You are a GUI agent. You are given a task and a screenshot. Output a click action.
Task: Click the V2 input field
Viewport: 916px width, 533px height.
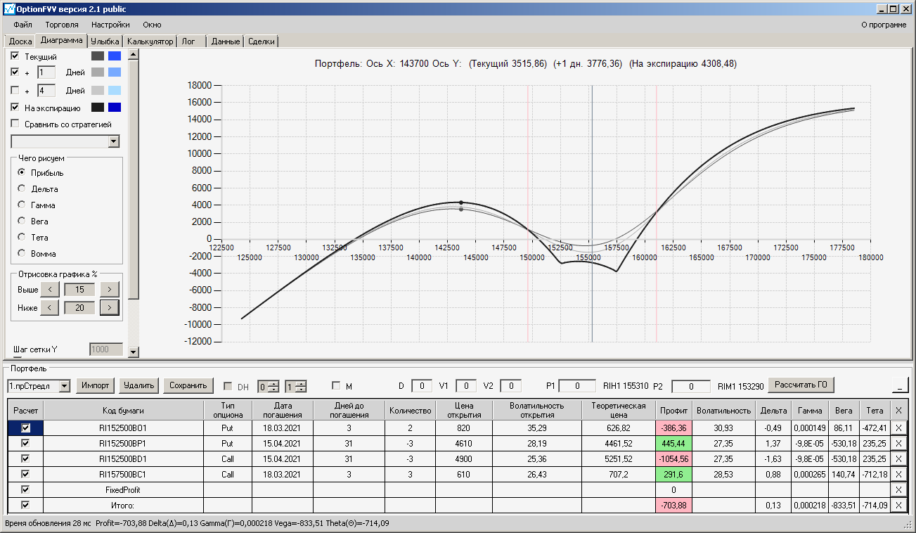(511, 385)
